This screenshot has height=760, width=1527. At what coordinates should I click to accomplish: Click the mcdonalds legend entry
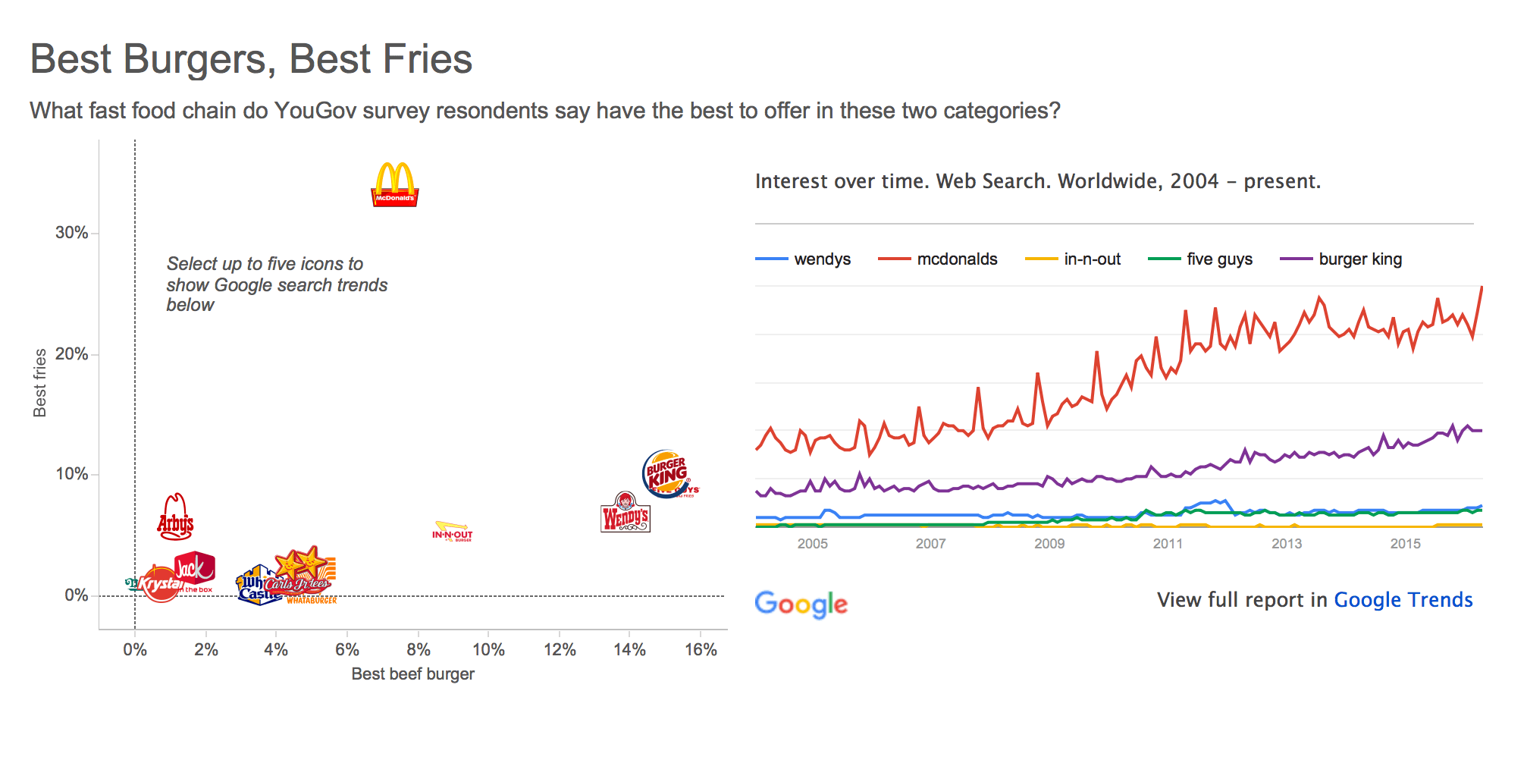click(957, 259)
